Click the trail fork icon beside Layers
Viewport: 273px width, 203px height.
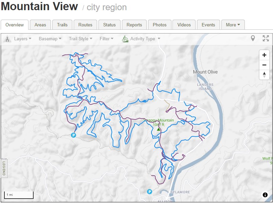point(7,39)
